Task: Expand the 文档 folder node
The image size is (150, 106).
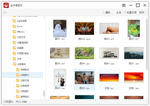Action: click(x=11, y=59)
